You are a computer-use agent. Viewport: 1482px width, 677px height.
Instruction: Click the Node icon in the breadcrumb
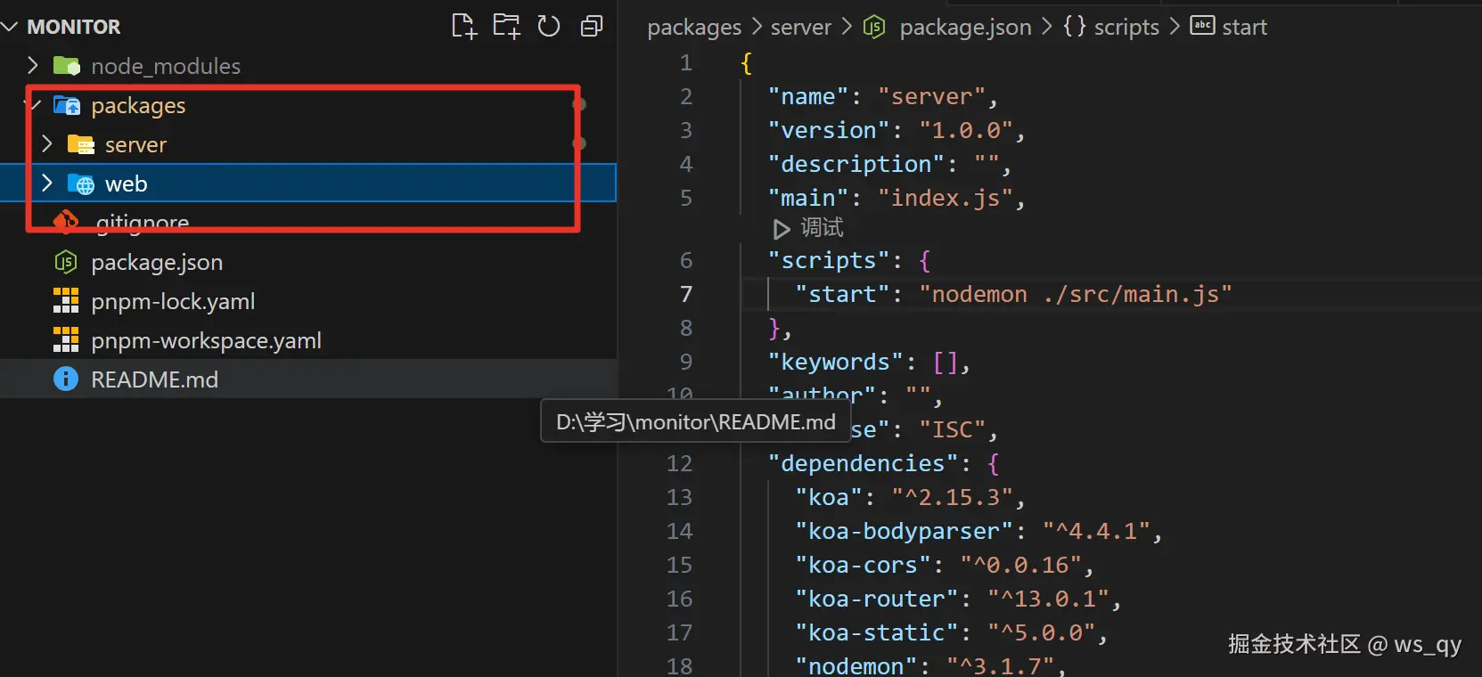[874, 28]
